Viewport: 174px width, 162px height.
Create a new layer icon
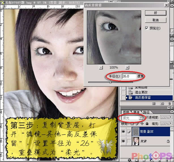pos(159,160)
